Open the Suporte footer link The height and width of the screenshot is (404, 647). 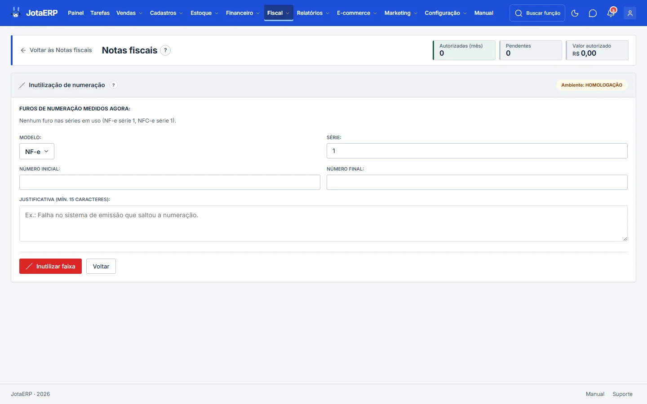(622, 394)
